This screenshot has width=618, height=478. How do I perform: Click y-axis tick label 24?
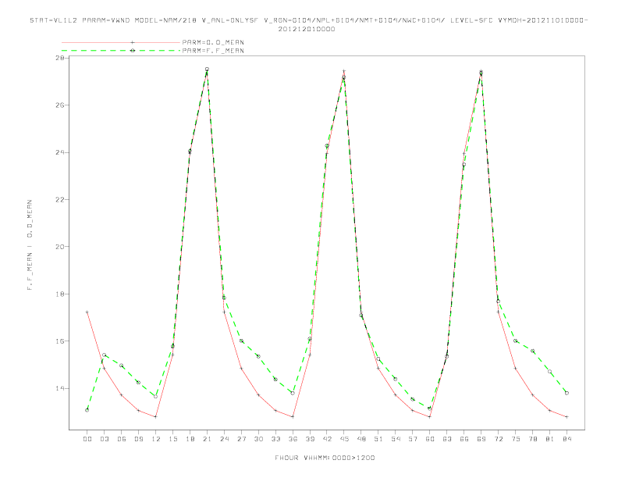60,152
